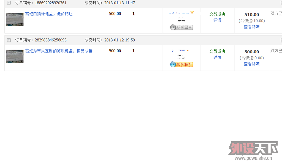Click 成交时间 2013-01-12 19:59
This screenshot has width=282, height=166.
point(110,40)
